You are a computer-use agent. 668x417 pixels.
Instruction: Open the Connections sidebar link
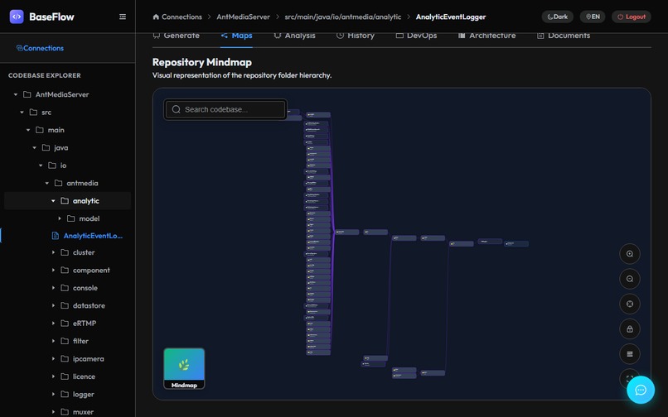point(40,48)
